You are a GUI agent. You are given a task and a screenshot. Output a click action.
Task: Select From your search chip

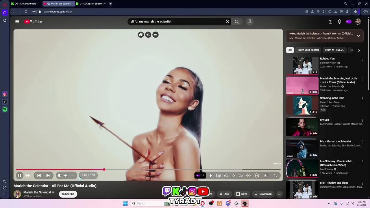click(308, 50)
